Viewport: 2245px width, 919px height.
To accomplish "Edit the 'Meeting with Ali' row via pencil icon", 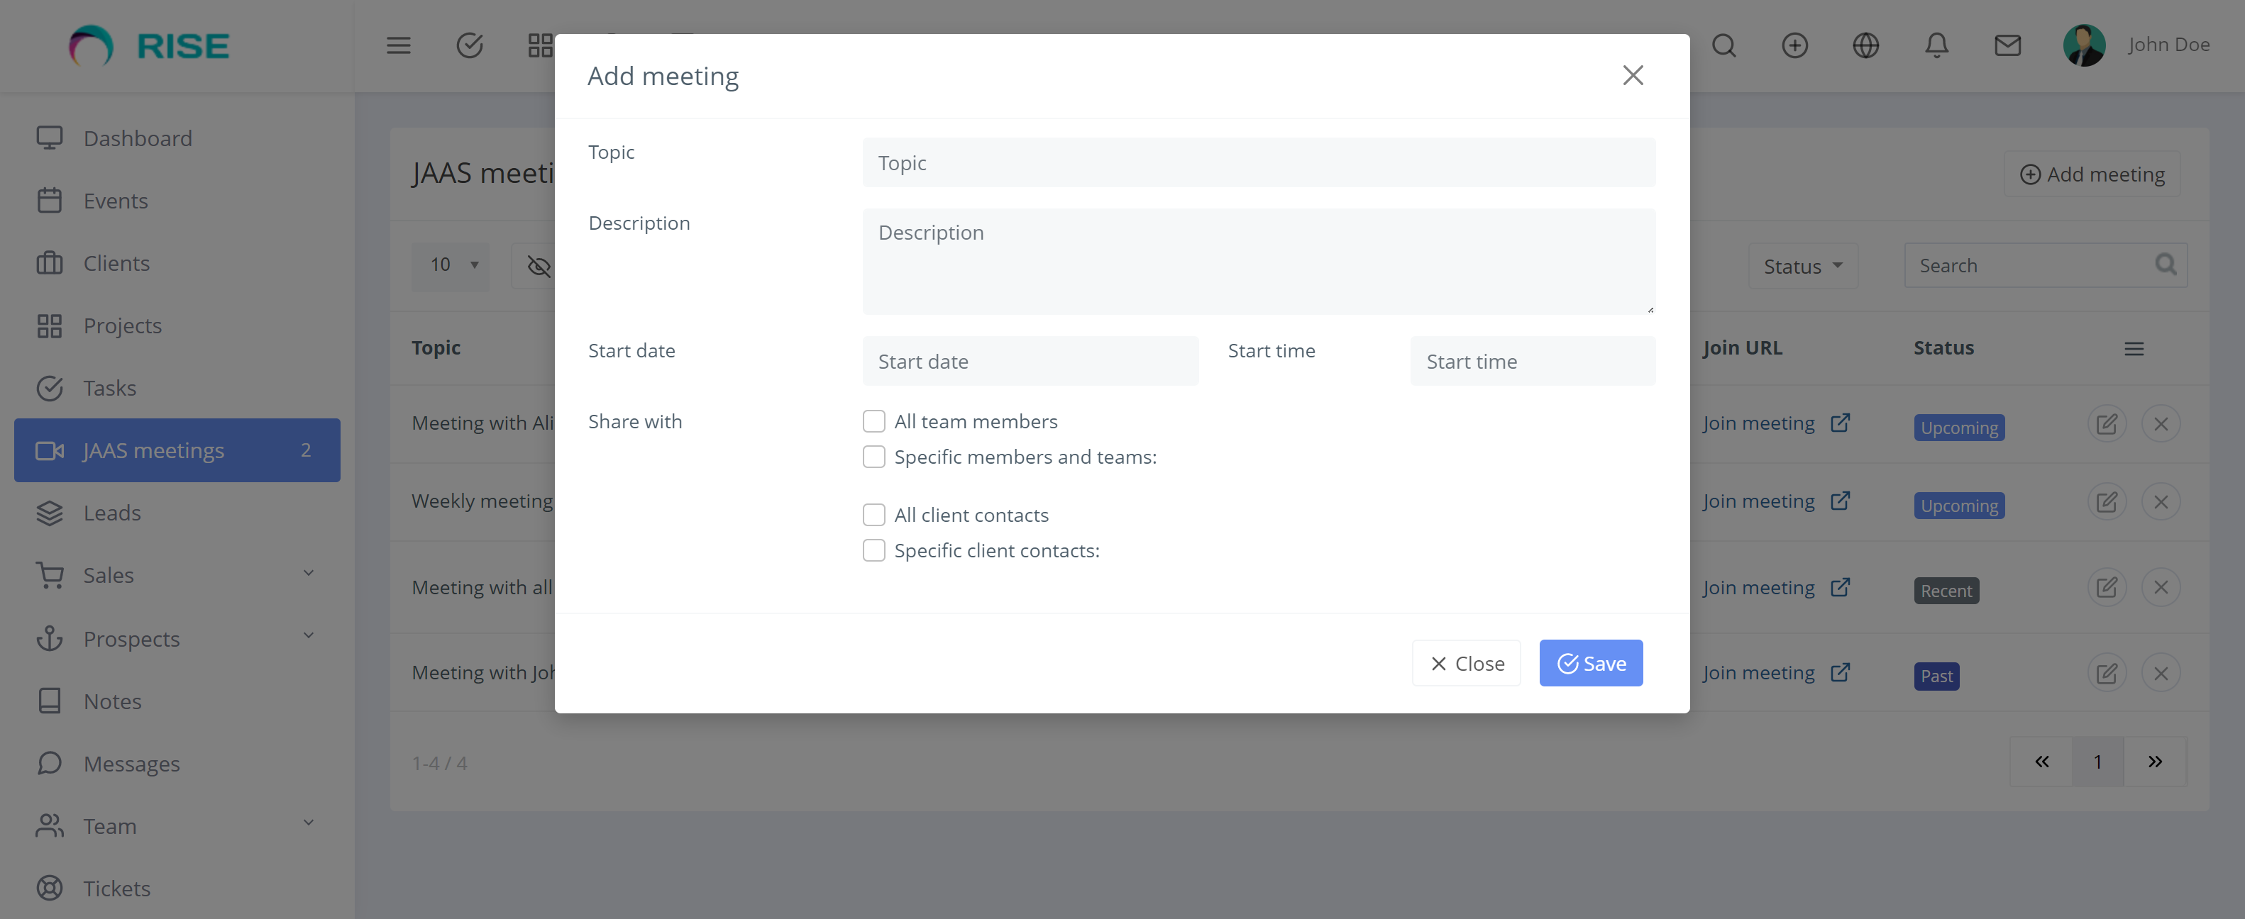I will [2107, 423].
